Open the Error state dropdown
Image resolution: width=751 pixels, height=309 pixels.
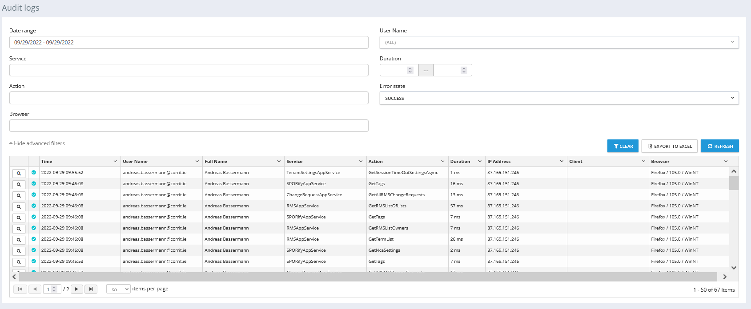(x=559, y=98)
